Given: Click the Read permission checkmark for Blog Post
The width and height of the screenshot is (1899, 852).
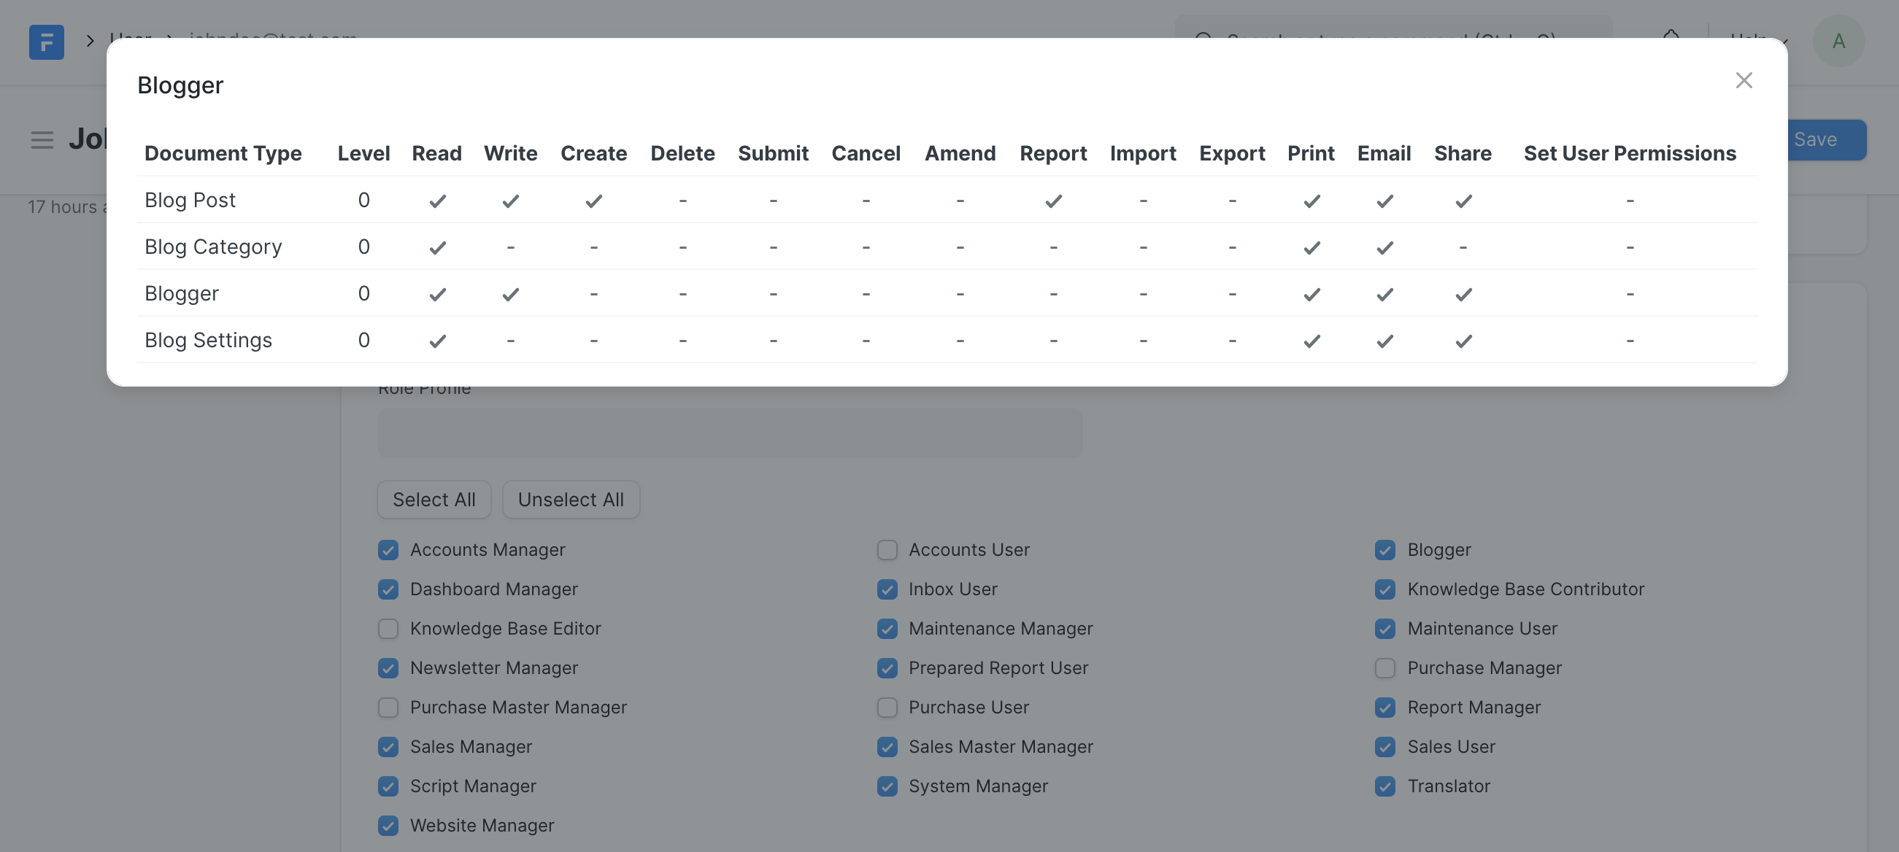Looking at the screenshot, I should pos(436,198).
